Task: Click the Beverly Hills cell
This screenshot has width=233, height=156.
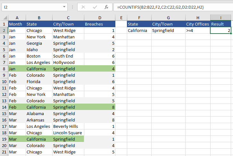Action: coord(68,126)
